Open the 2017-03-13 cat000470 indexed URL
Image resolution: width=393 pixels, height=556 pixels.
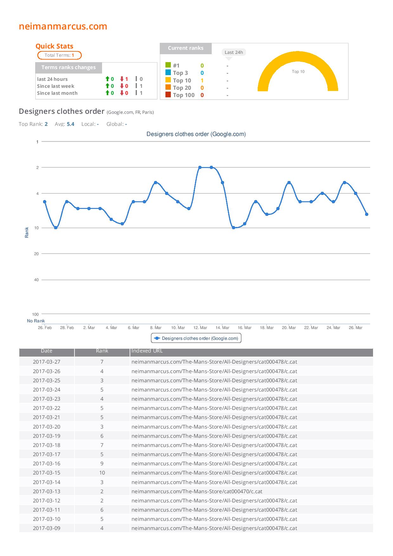197,491
